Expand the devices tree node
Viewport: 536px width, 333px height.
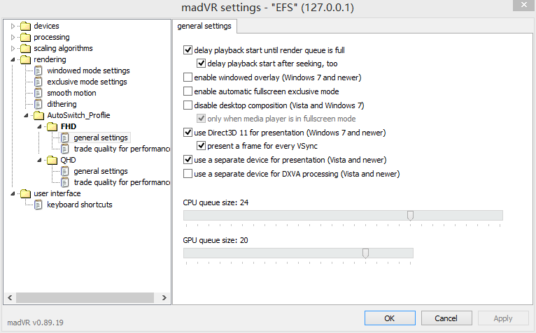[x=13, y=27]
